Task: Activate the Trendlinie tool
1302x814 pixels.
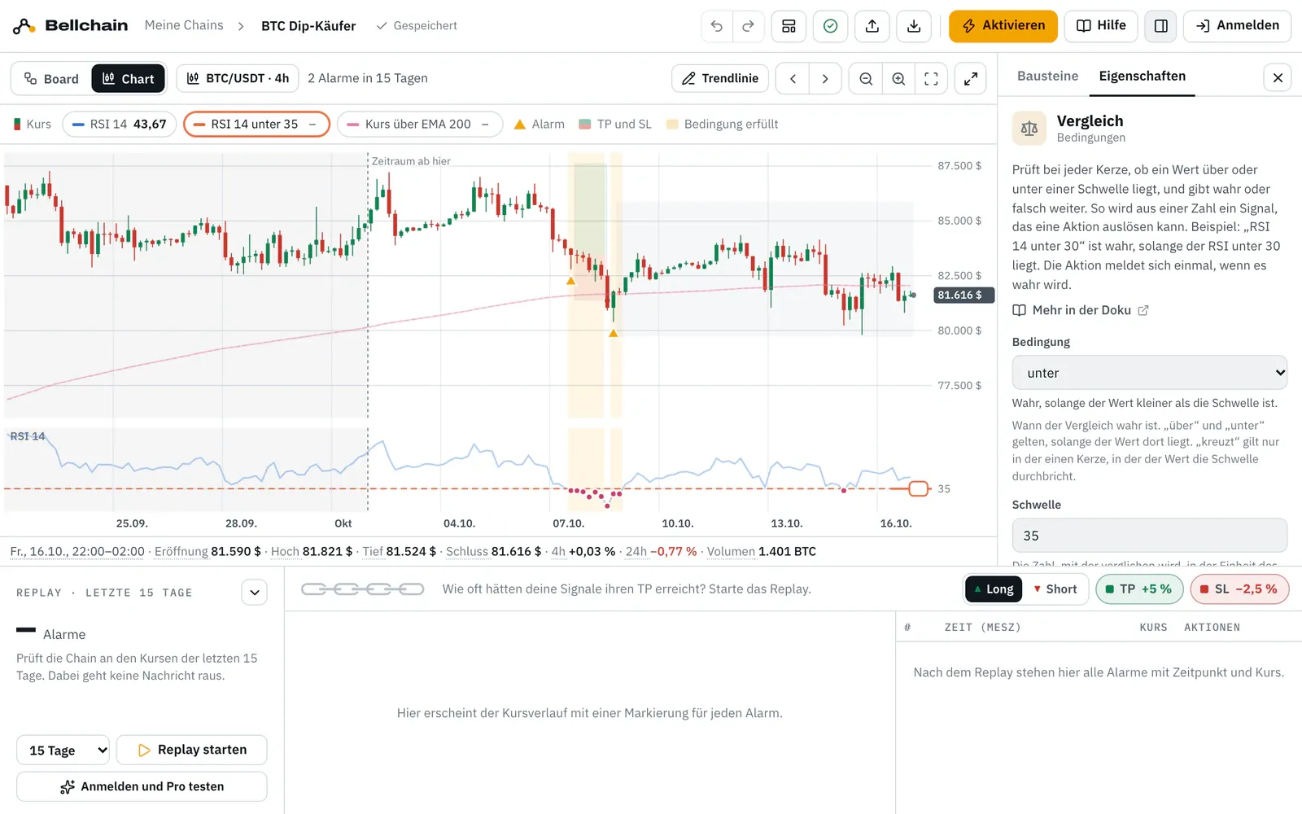Action: tap(720, 79)
